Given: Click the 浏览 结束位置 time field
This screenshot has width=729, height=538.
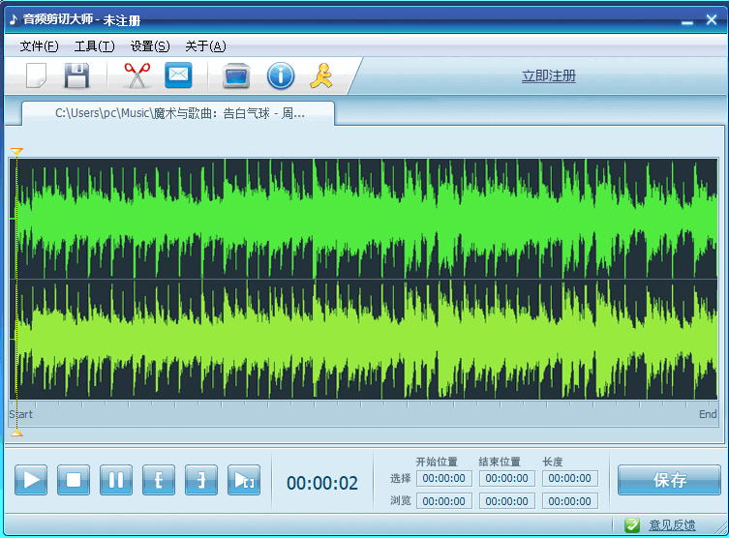Looking at the screenshot, I should click(x=506, y=501).
